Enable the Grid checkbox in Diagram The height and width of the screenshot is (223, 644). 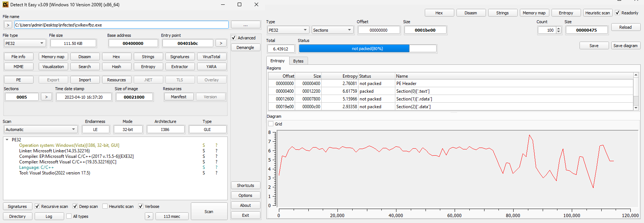271,124
